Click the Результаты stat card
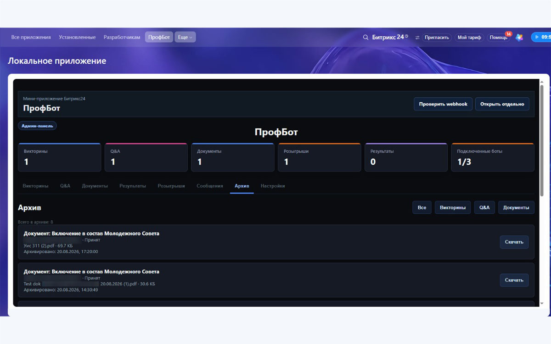Viewport: 551px width, 344px height. click(406, 157)
